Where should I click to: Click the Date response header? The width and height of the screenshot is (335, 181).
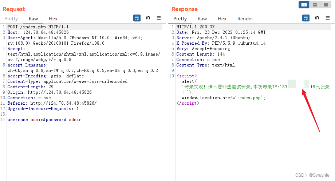click(221, 32)
